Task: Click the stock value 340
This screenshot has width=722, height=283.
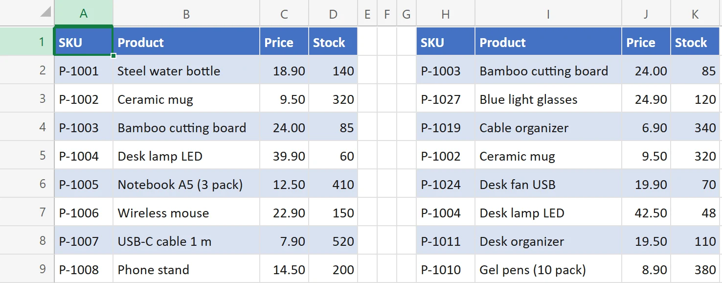Action: tap(695, 127)
